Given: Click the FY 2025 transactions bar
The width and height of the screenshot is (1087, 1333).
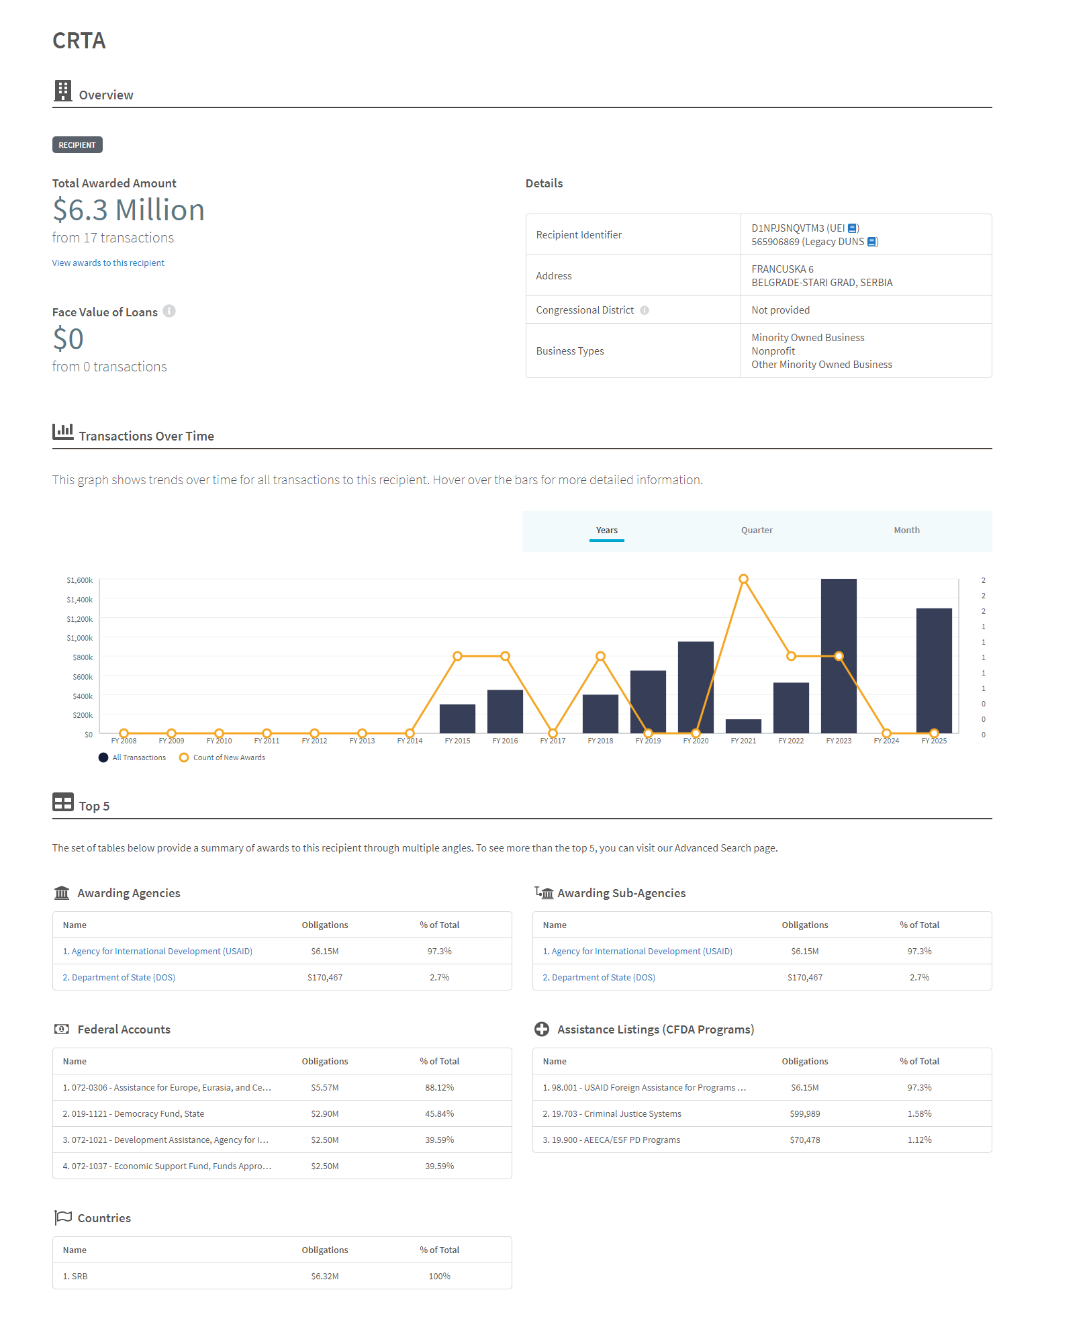Looking at the screenshot, I should point(934,671).
